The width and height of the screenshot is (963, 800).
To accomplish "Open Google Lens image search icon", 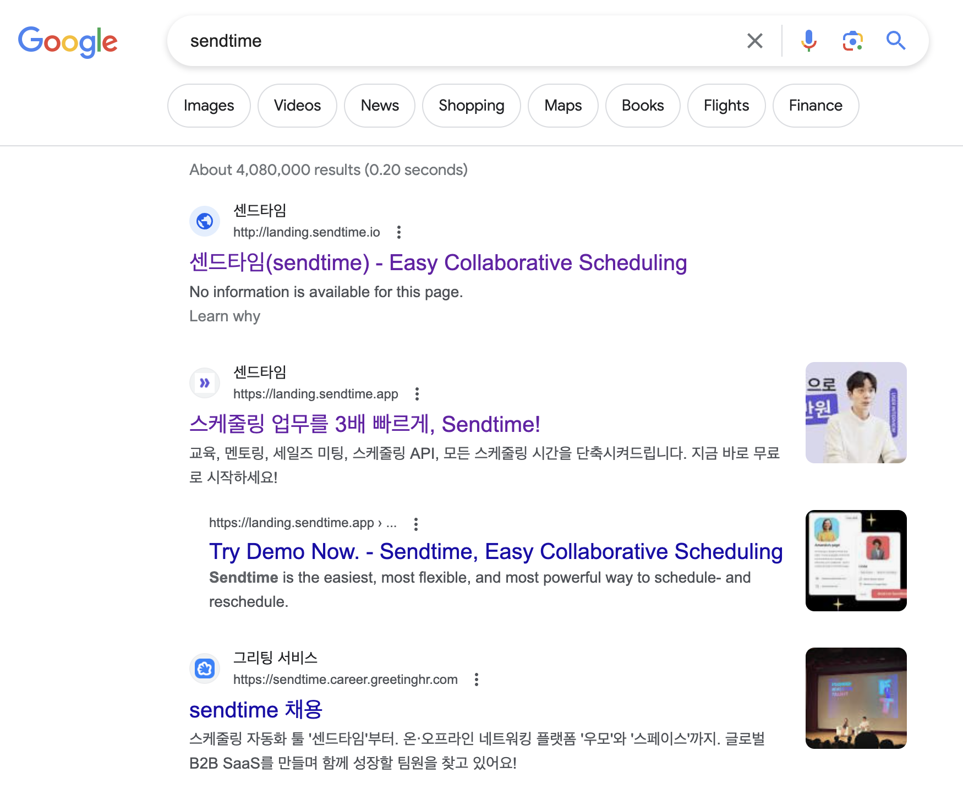I will (x=852, y=41).
